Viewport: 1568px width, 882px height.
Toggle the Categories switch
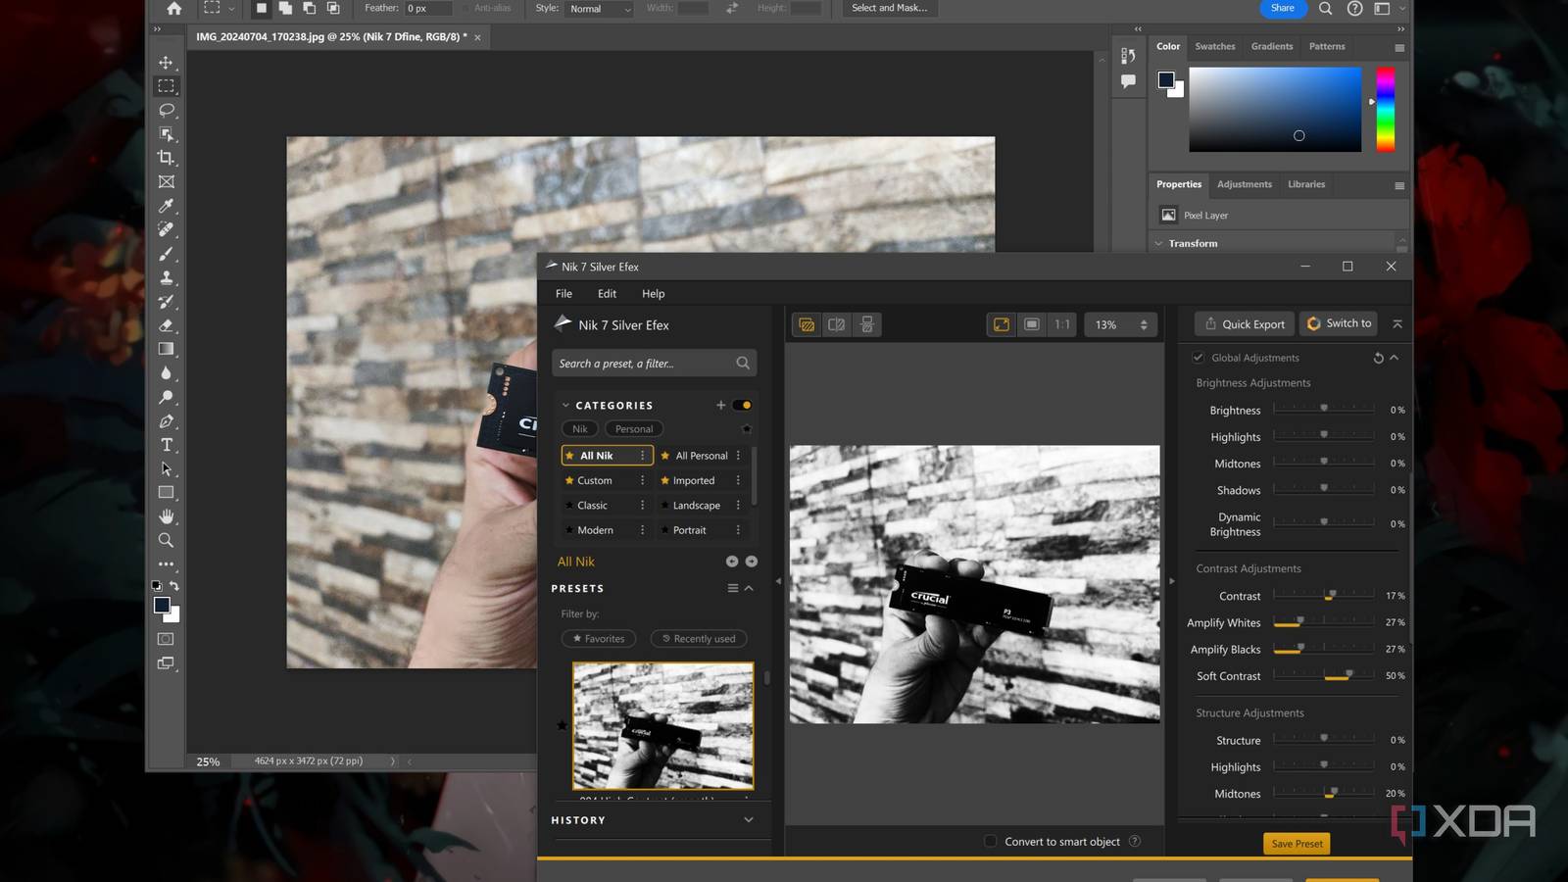coord(743,405)
